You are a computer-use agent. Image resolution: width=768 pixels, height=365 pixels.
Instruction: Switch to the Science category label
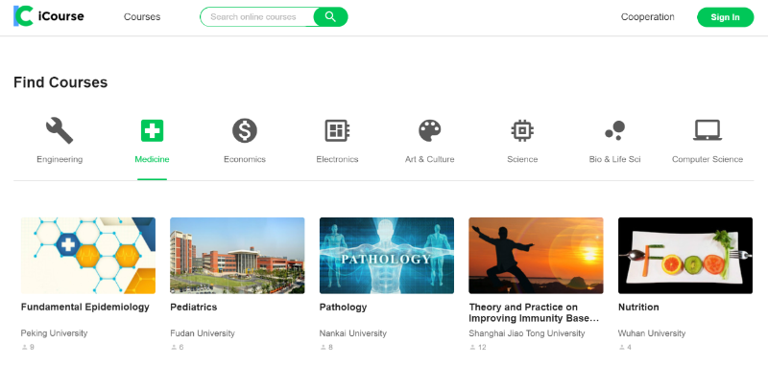pyautogui.click(x=522, y=159)
